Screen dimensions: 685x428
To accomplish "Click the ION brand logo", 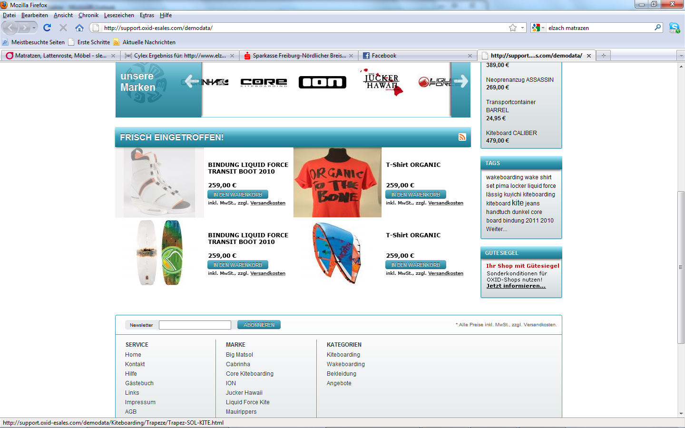I will point(322,82).
